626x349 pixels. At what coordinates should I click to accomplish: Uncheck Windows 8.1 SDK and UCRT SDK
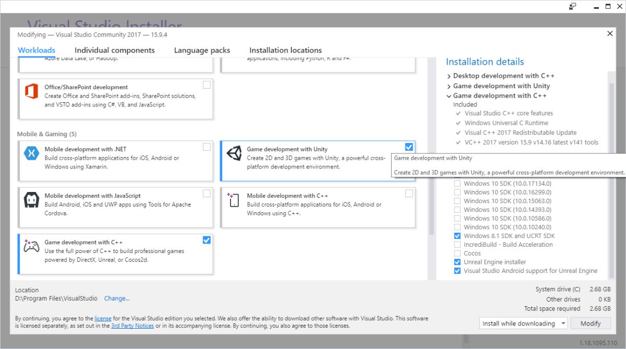[x=458, y=236]
